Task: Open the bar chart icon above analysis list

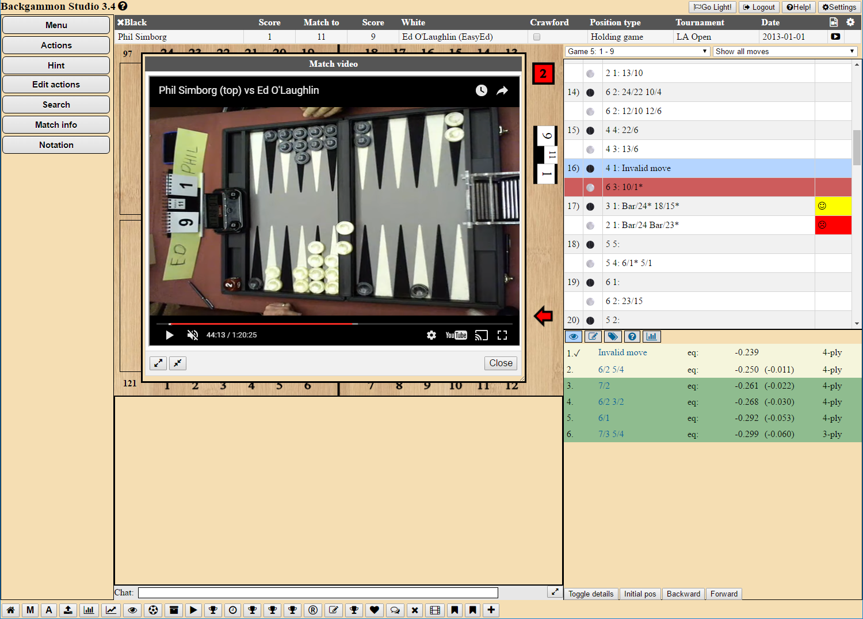Action: [x=652, y=336]
